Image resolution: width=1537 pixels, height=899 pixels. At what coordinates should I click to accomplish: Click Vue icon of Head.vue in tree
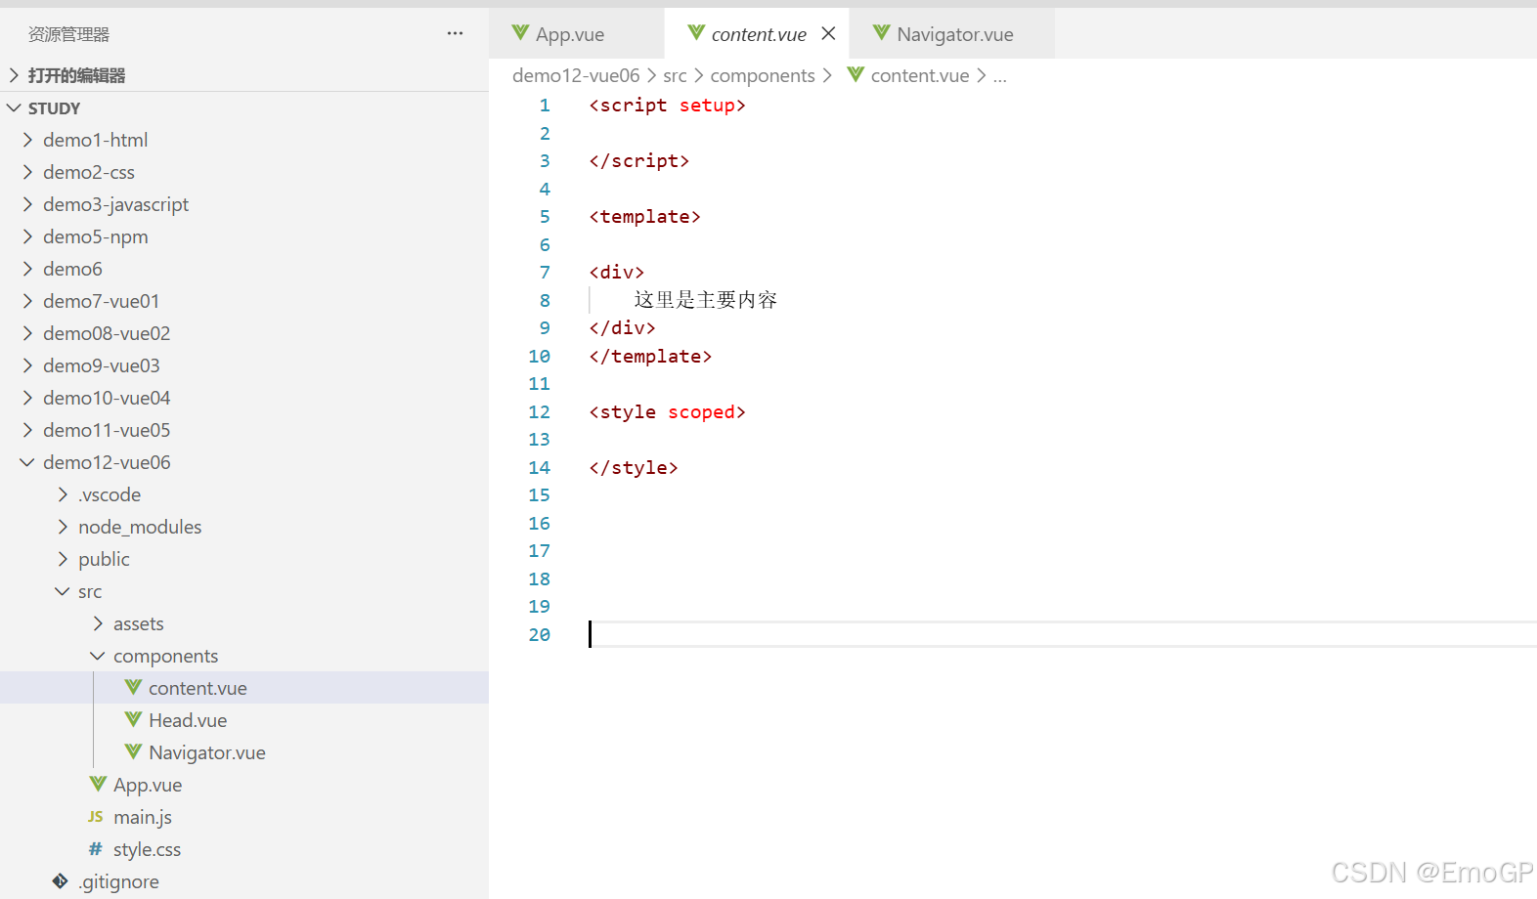[x=133, y=720]
